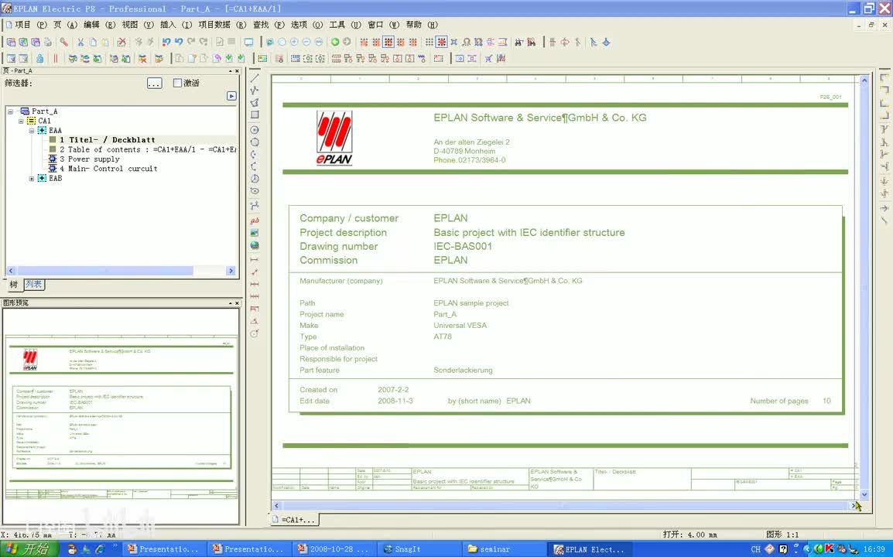Click the red X delete icon
This screenshot has height=557, width=893.
point(121,42)
